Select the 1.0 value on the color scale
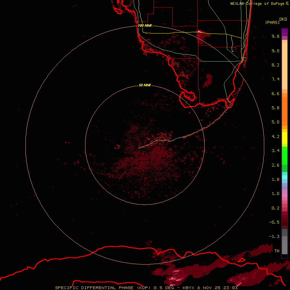290x290 pixels. coord(275,194)
